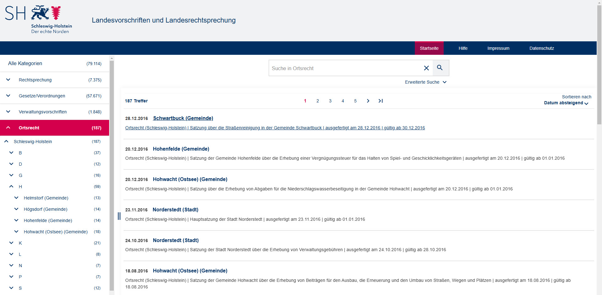The width and height of the screenshot is (602, 295).
Task: Open the Impressum menu item
Action: [x=498, y=48]
